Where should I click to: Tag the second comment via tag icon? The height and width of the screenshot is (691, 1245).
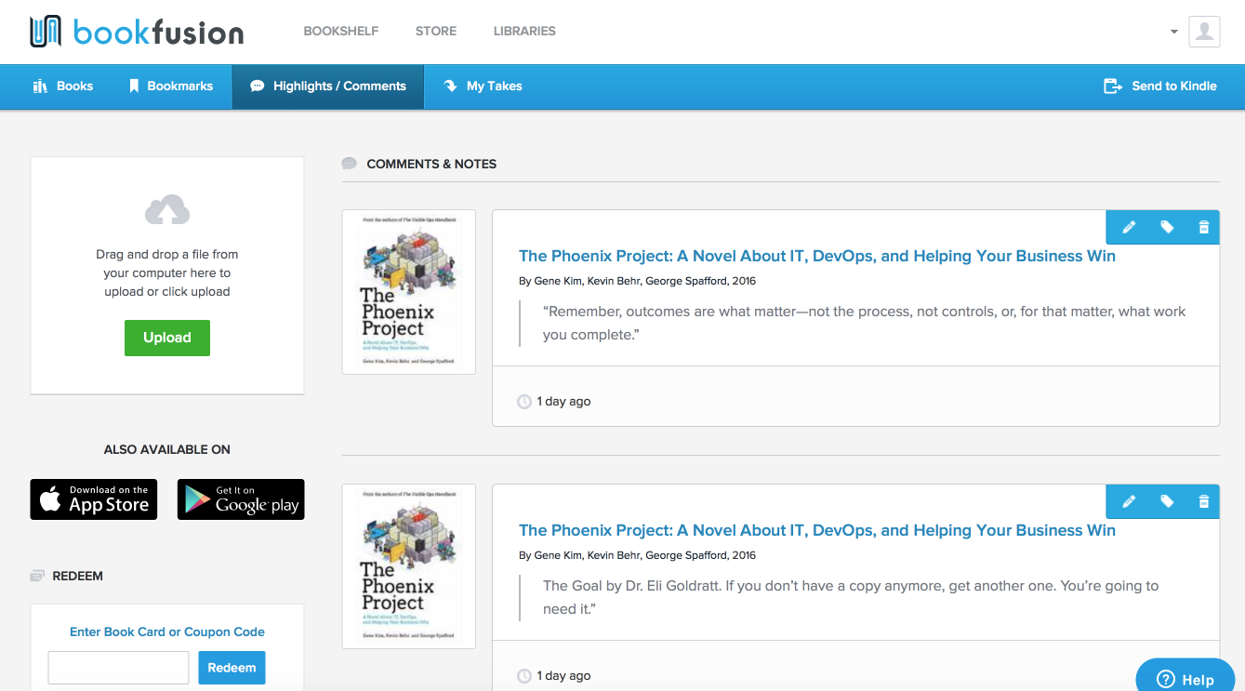pyautogui.click(x=1167, y=501)
